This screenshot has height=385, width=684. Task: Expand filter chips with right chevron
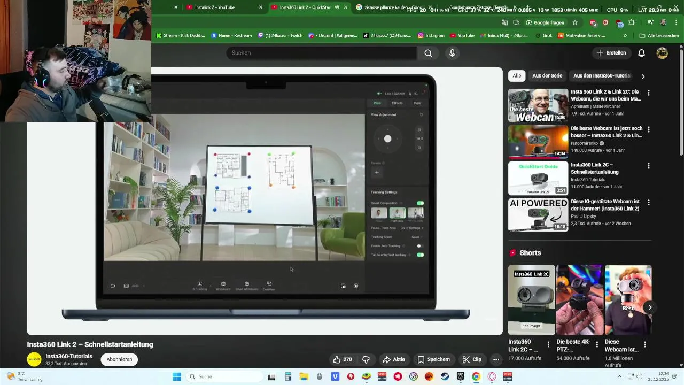[643, 76]
